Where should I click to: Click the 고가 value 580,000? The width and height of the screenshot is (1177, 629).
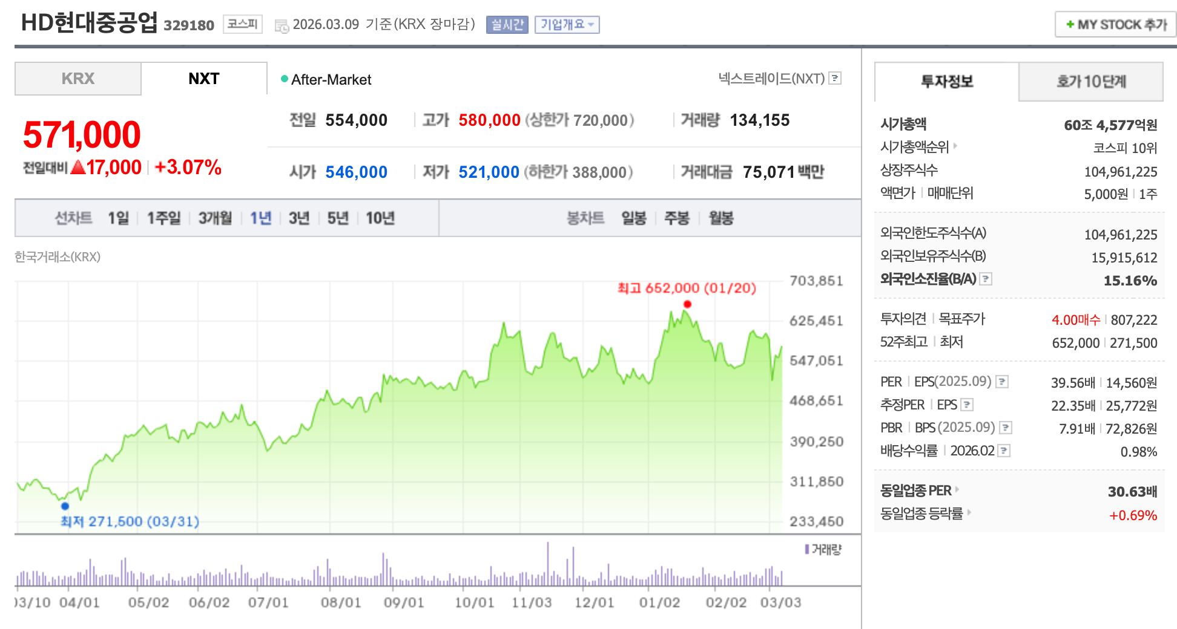pos(490,120)
